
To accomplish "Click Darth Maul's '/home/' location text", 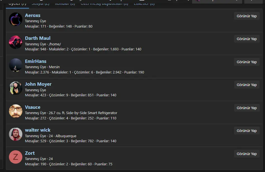I will tap(55, 44).
